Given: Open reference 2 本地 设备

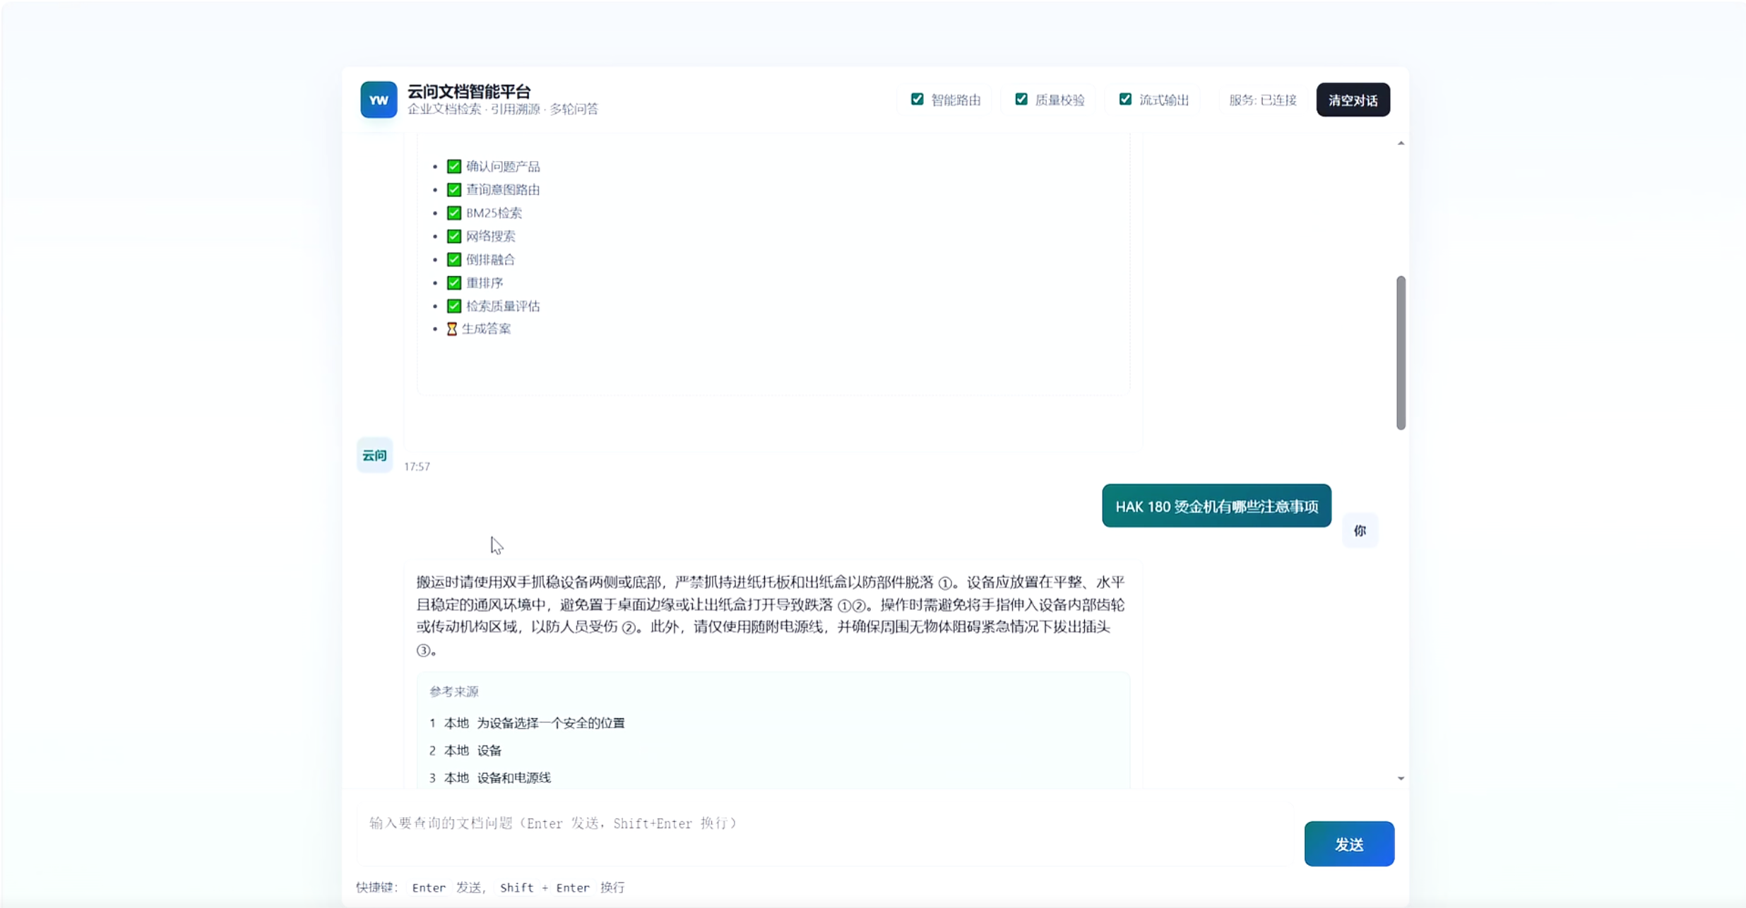Looking at the screenshot, I should [465, 751].
